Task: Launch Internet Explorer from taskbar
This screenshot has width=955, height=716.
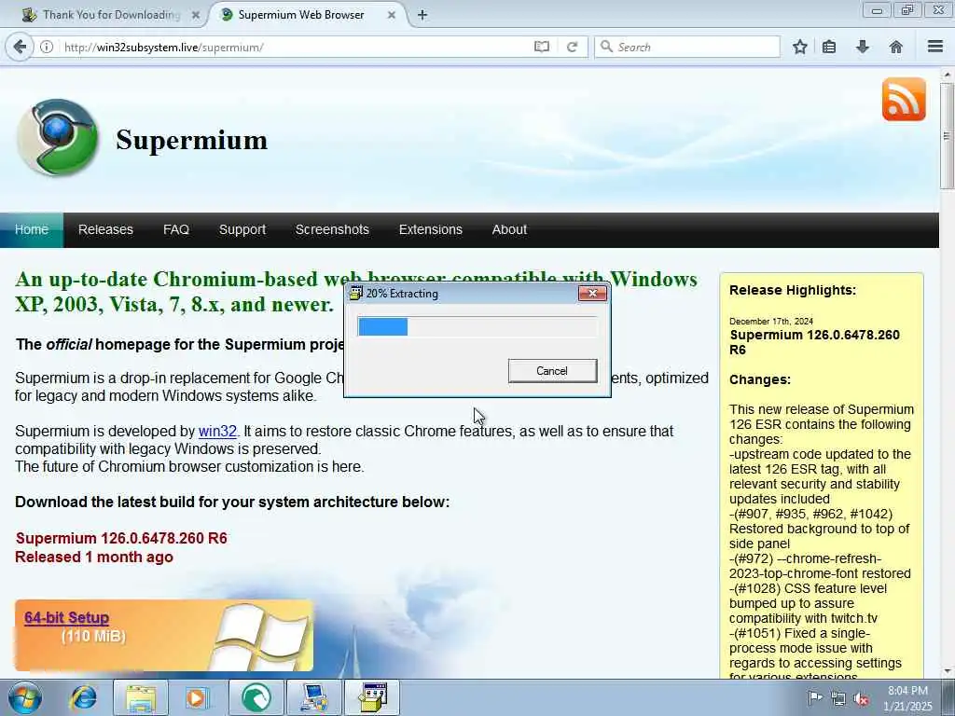Action: (x=83, y=697)
